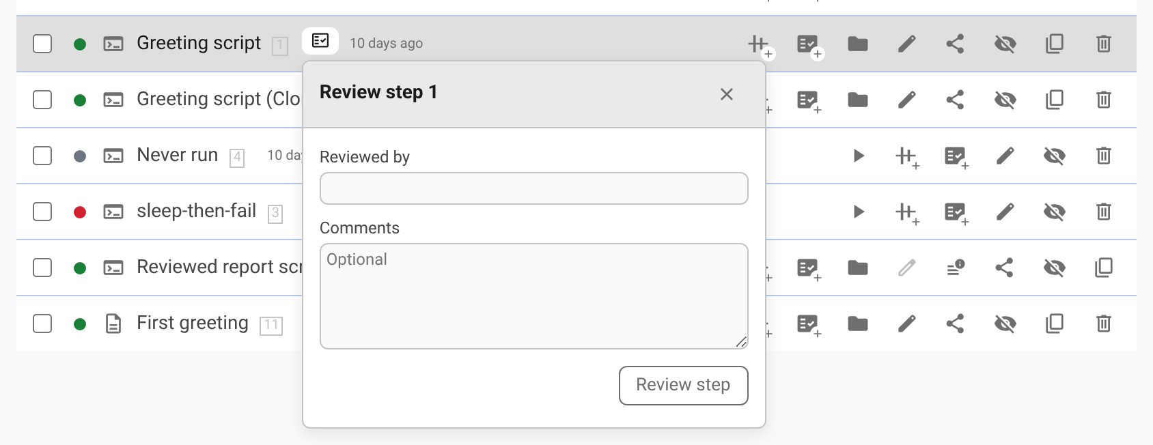Screen dimensions: 1153x445
Task: Open folder for Reviewed report script
Action: 858,268
